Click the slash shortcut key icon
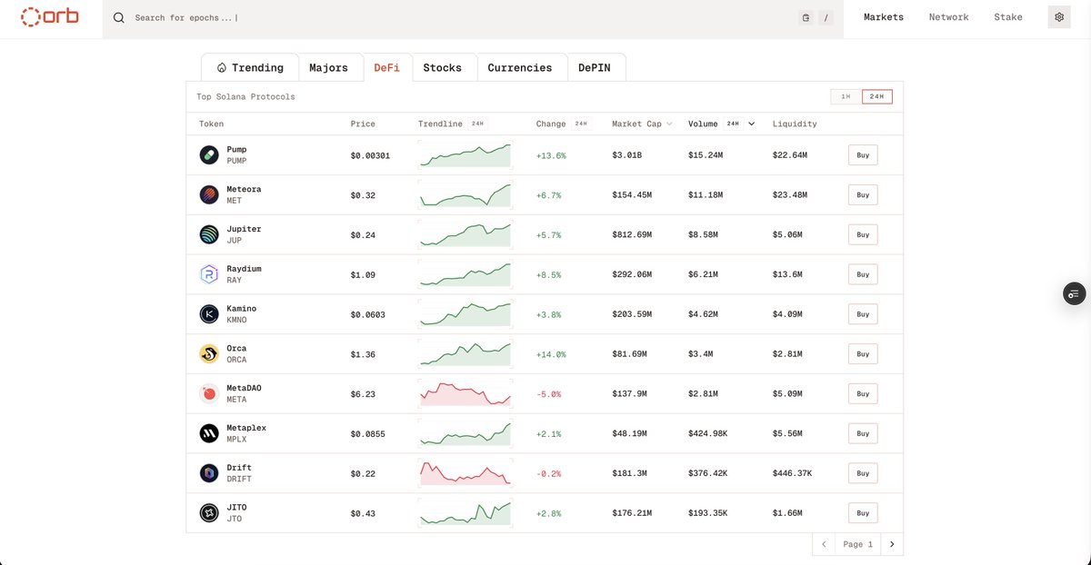1091x565 pixels. tap(826, 17)
